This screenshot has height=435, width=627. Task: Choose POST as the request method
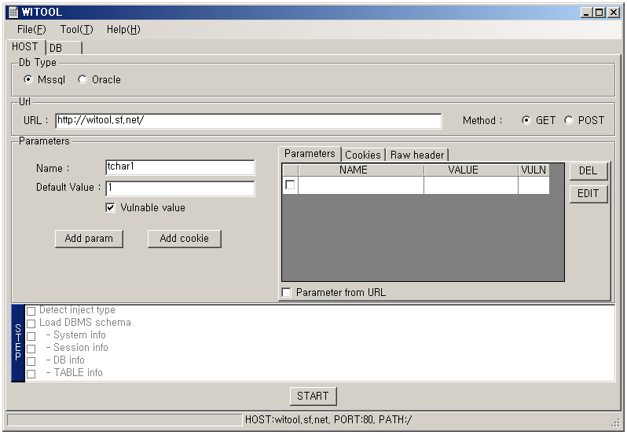pyautogui.click(x=569, y=120)
